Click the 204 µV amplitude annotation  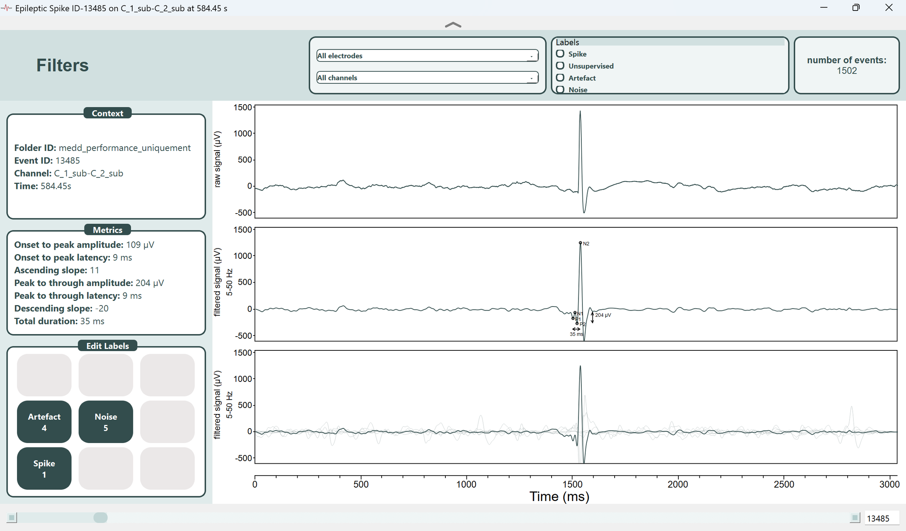603,315
